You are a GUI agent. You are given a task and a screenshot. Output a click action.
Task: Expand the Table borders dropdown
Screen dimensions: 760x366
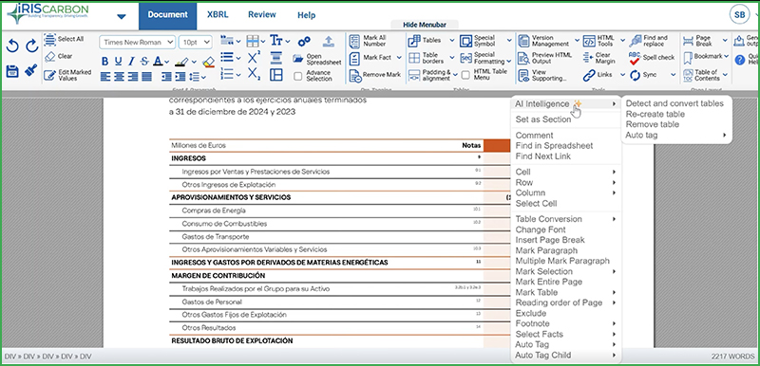point(452,58)
